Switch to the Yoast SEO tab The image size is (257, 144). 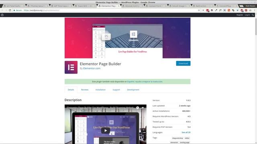(x=85, y=6)
